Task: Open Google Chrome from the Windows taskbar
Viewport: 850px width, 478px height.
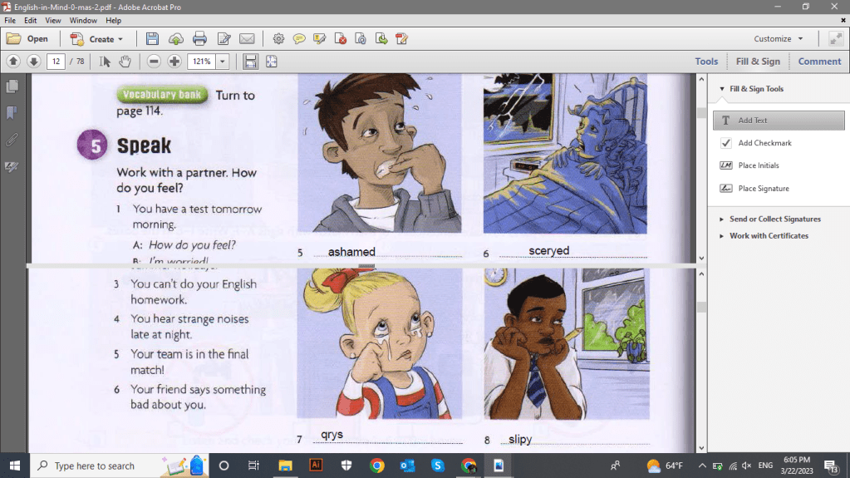Action: pos(376,466)
